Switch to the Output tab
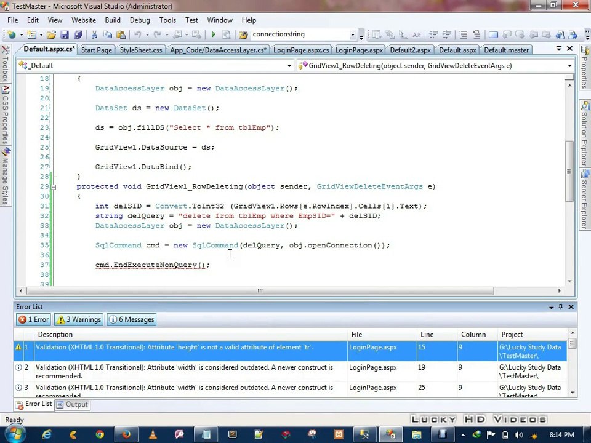 pos(72,405)
